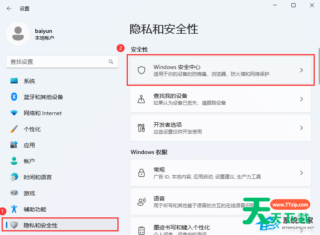Click the locator icon on 查找我的设备 card

click(x=141, y=99)
